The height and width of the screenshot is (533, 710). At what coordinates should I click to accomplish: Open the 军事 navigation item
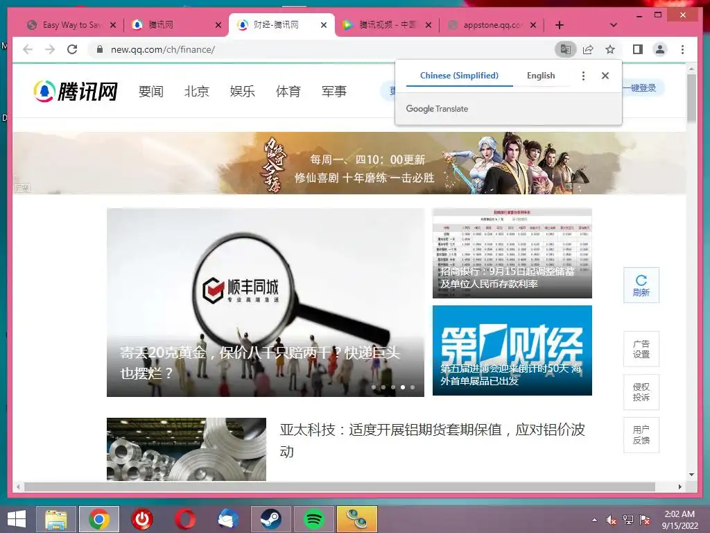click(334, 91)
